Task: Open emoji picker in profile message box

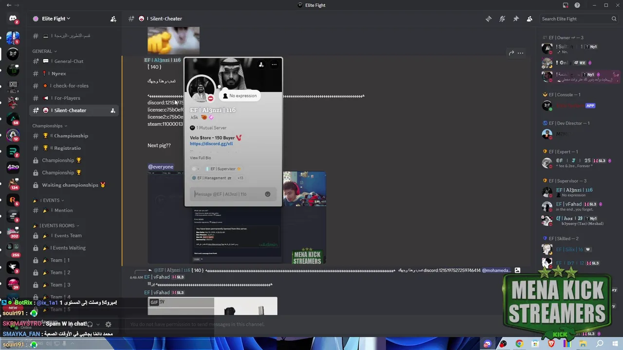Action: pyautogui.click(x=268, y=194)
